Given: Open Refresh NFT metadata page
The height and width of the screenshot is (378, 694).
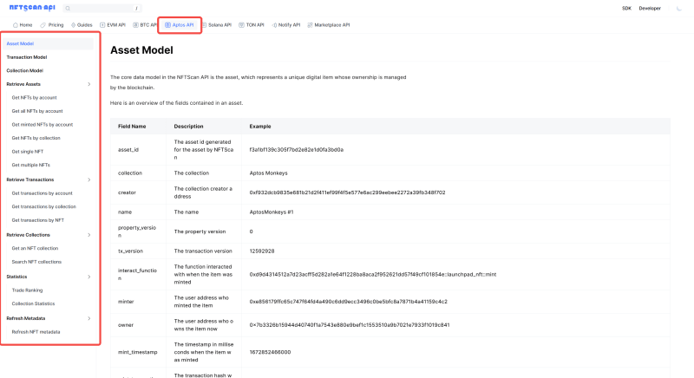Looking at the screenshot, I should [36, 332].
